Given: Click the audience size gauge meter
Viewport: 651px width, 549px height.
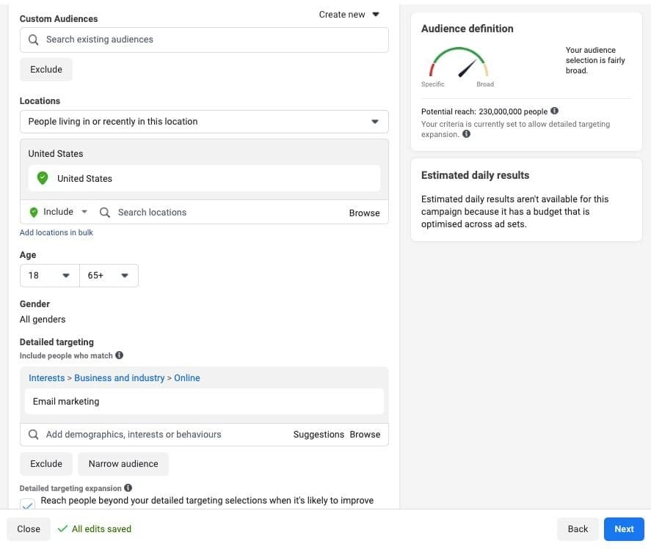Looking at the screenshot, I should (459, 65).
